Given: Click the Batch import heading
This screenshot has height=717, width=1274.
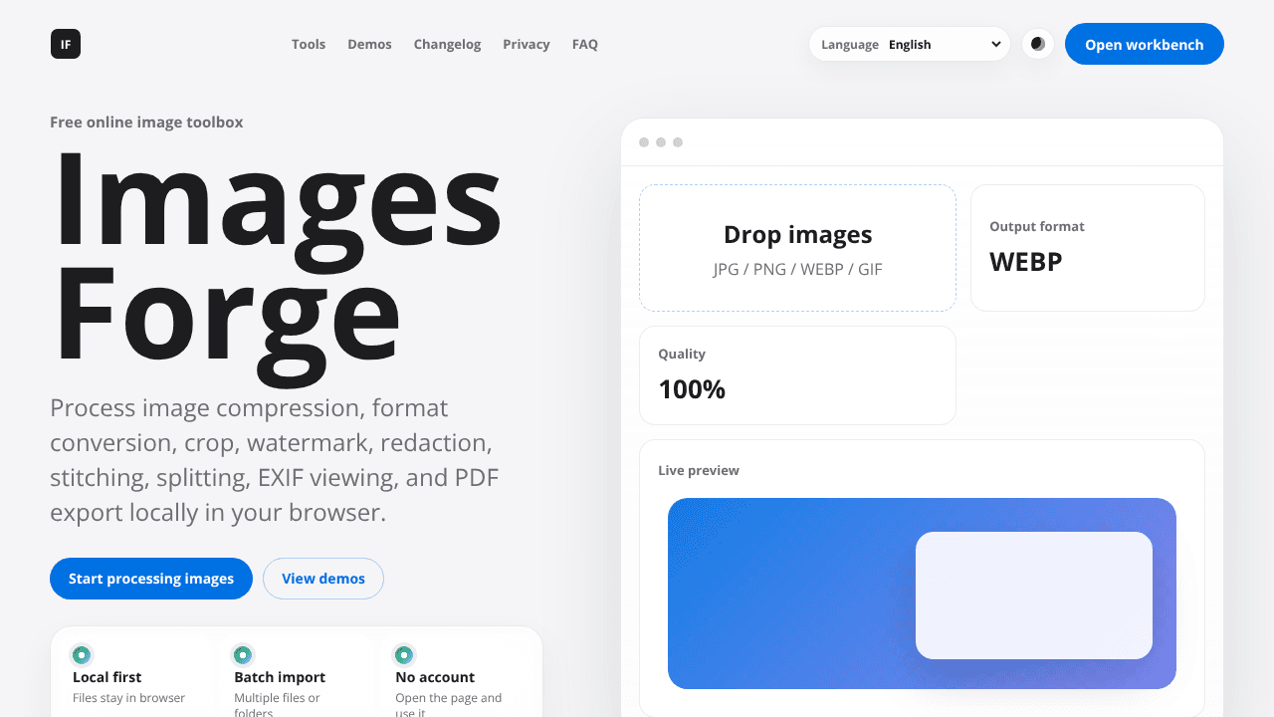Looking at the screenshot, I should coord(280,677).
